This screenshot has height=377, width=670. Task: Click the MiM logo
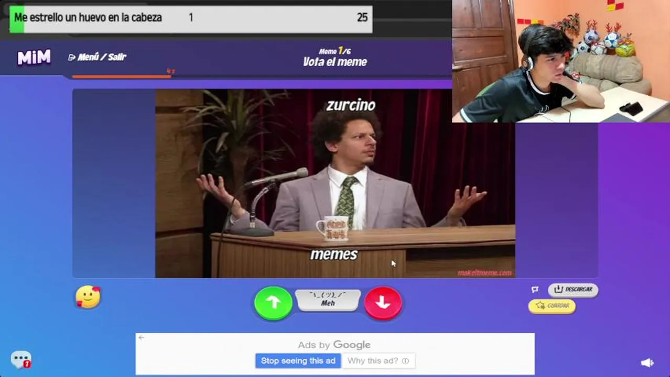click(34, 57)
